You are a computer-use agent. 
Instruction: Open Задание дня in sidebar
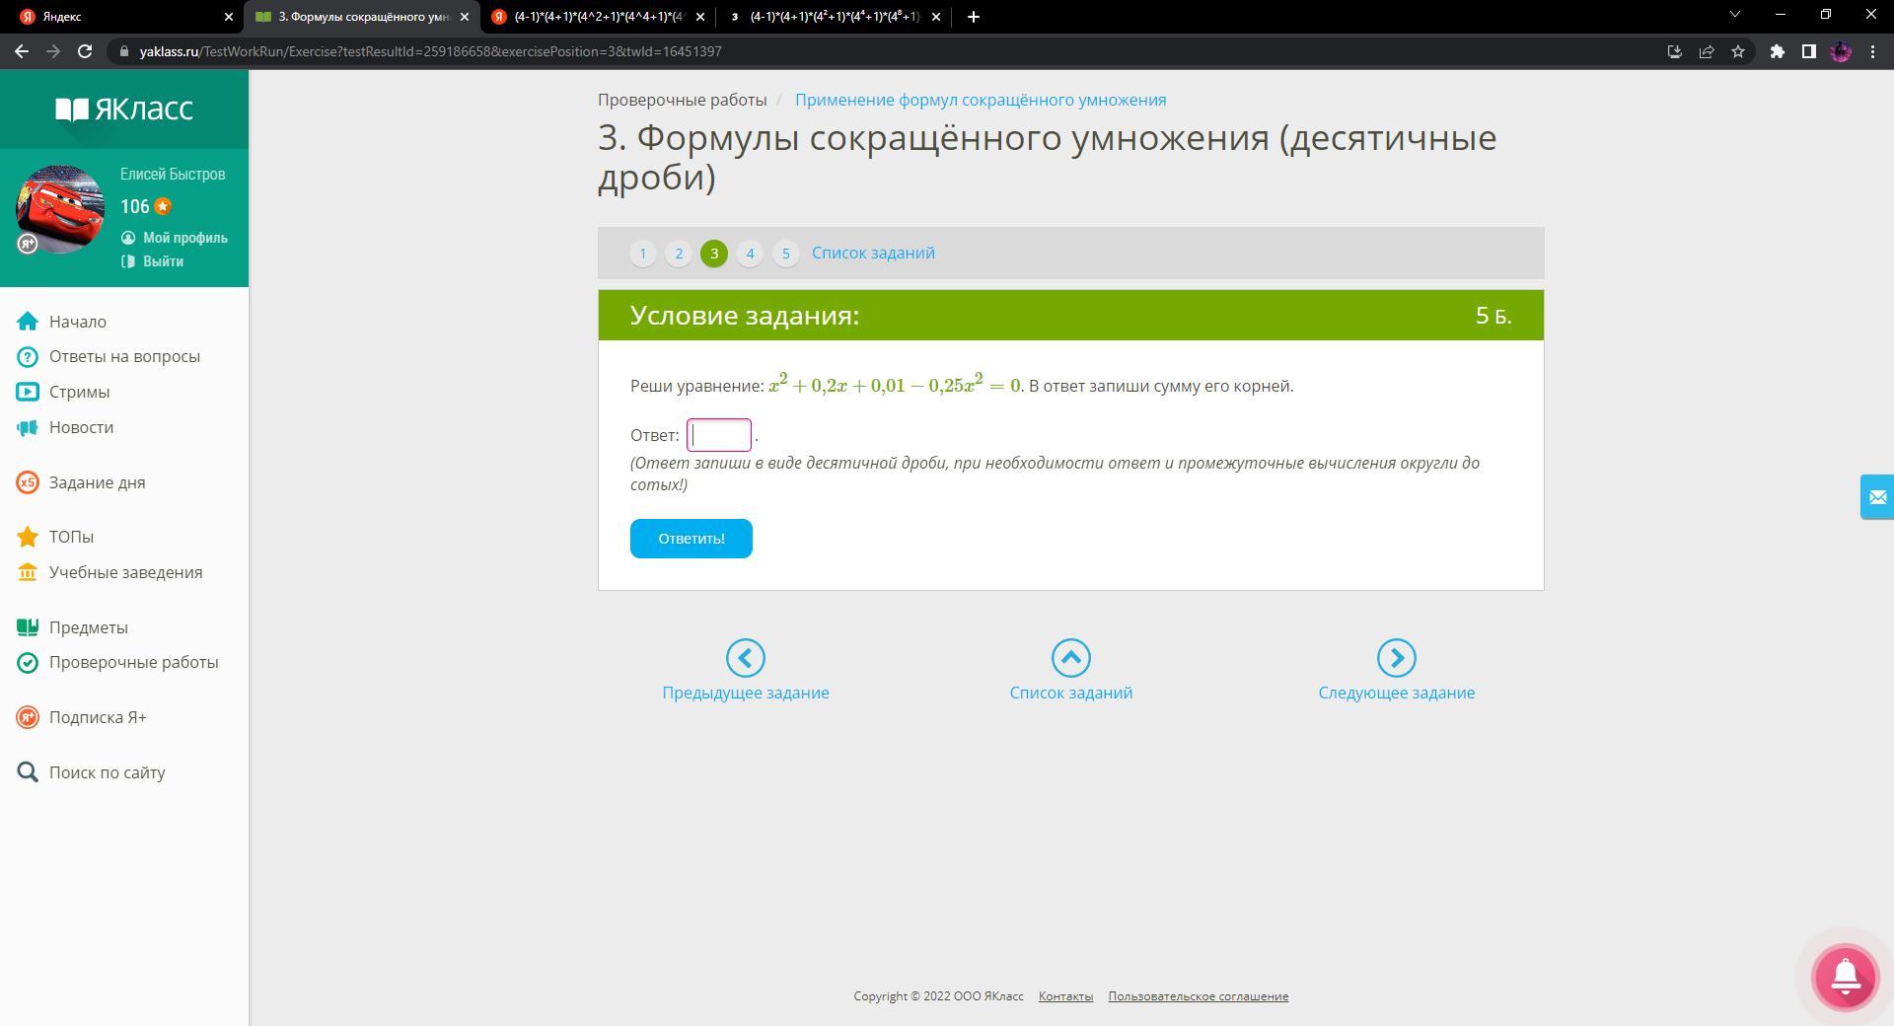(x=97, y=482)
